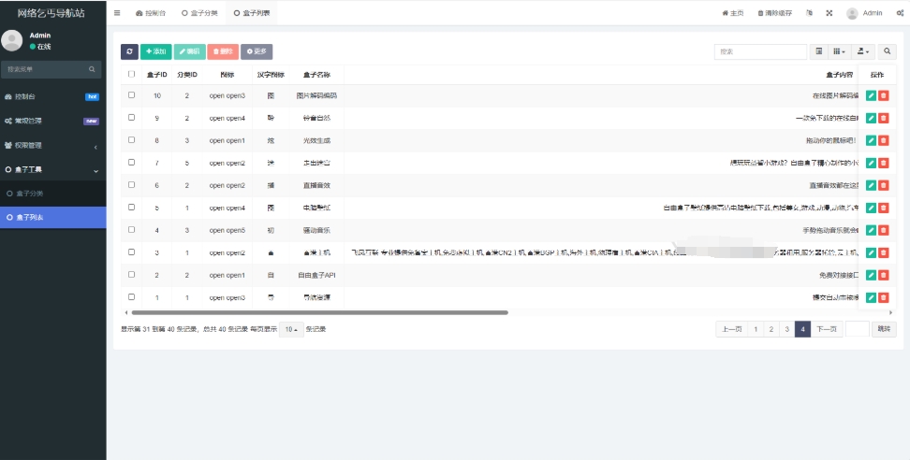Edit the row with 盒子ID 7
The height and width of the screenshot is (460, 910).
(871, 164)
